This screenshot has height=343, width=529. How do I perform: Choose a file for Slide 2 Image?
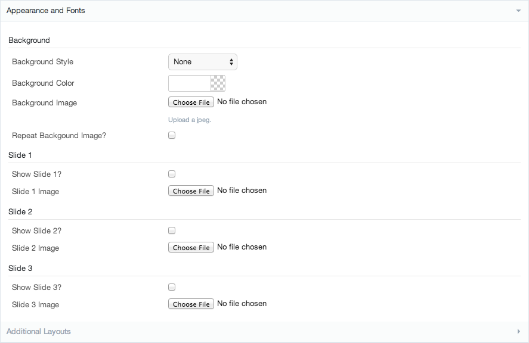[x=191, y=247]
